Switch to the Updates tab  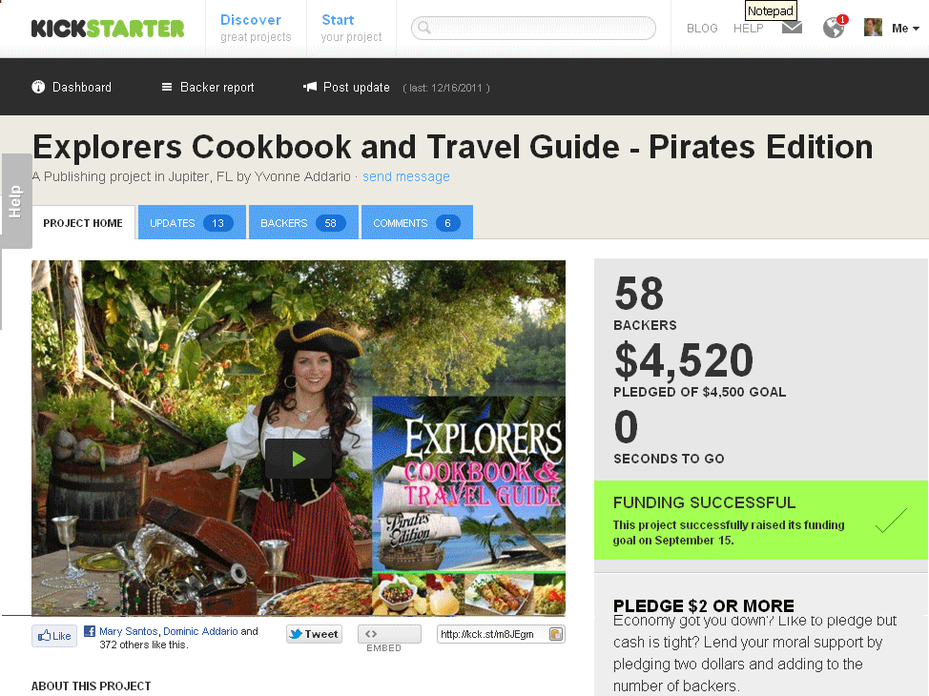click(192, 223)
